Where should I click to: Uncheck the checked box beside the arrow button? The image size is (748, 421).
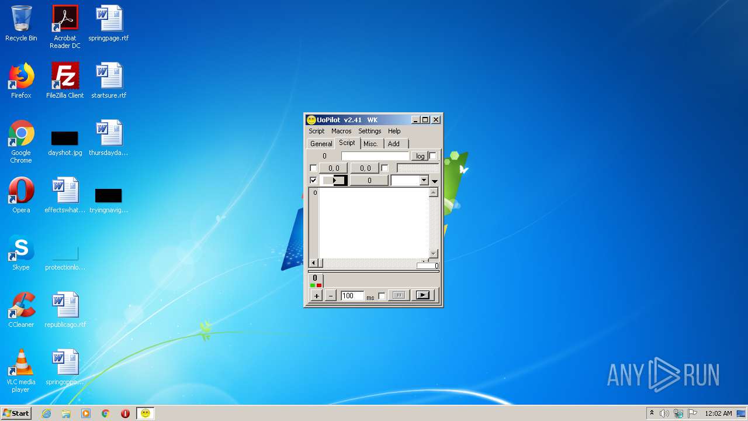[313, 181]
